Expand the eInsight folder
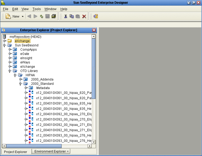 tap(10, 58)
